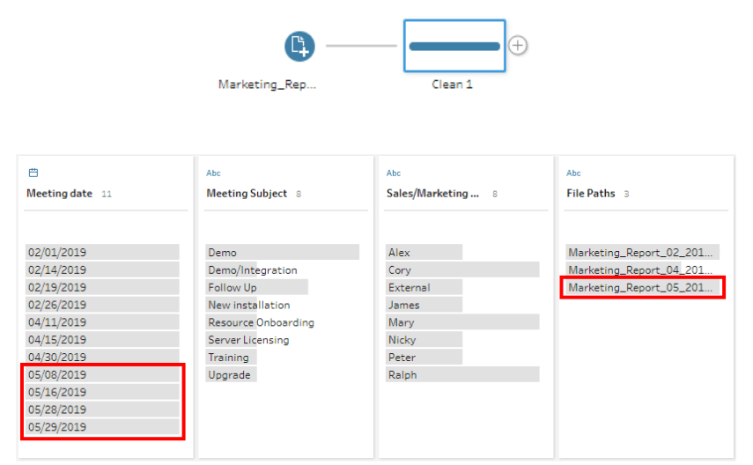Click the 05/29/2019 date value
This screenshot has width=753, height=465.
102,427
